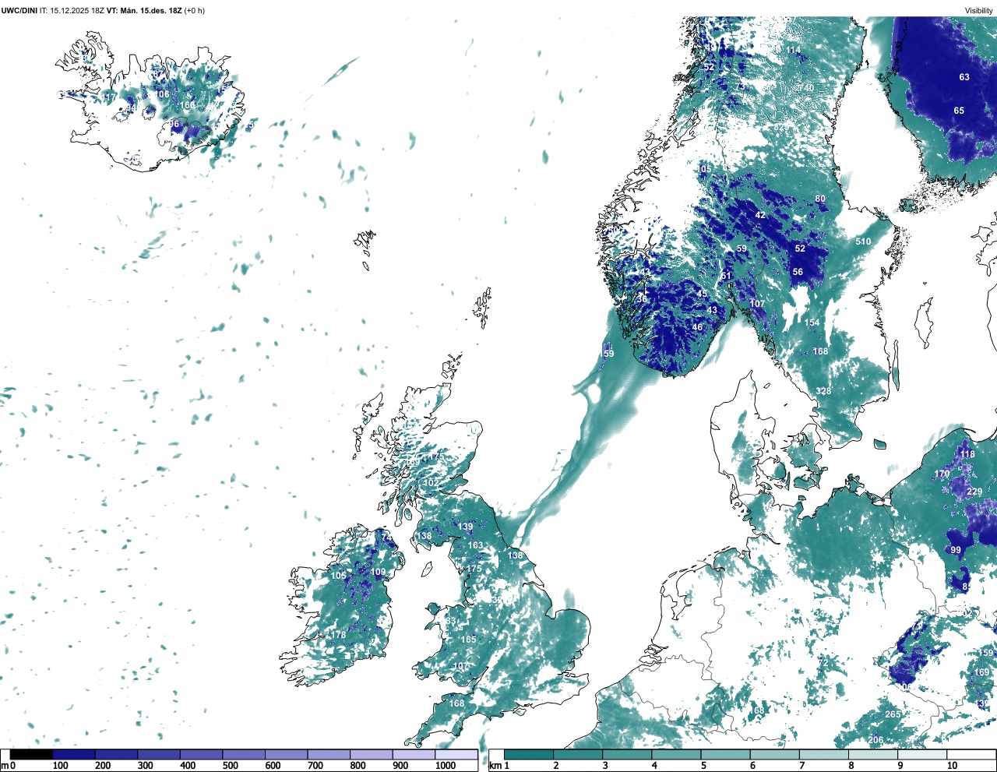The width and height of the screenshot is (997, 772).
Task: Click the '265' visibility value on map
Action: click(x=893, y=714)
